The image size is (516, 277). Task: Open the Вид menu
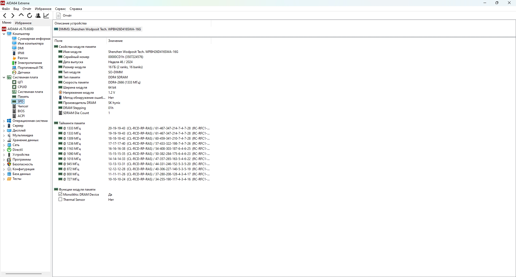(16, 9)
